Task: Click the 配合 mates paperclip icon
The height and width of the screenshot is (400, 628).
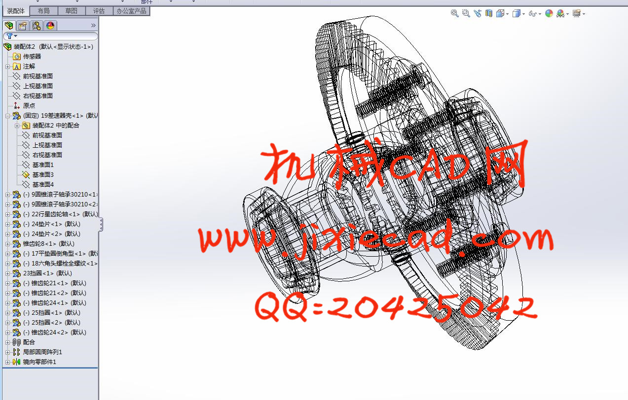Action: pyautogui.click(x=17, y=342)
